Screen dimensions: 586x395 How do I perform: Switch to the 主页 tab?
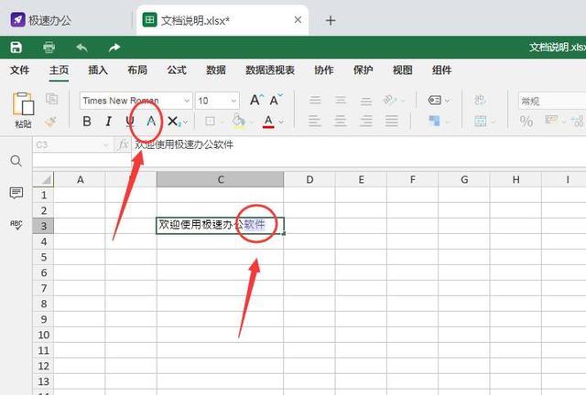pos(59,69)
